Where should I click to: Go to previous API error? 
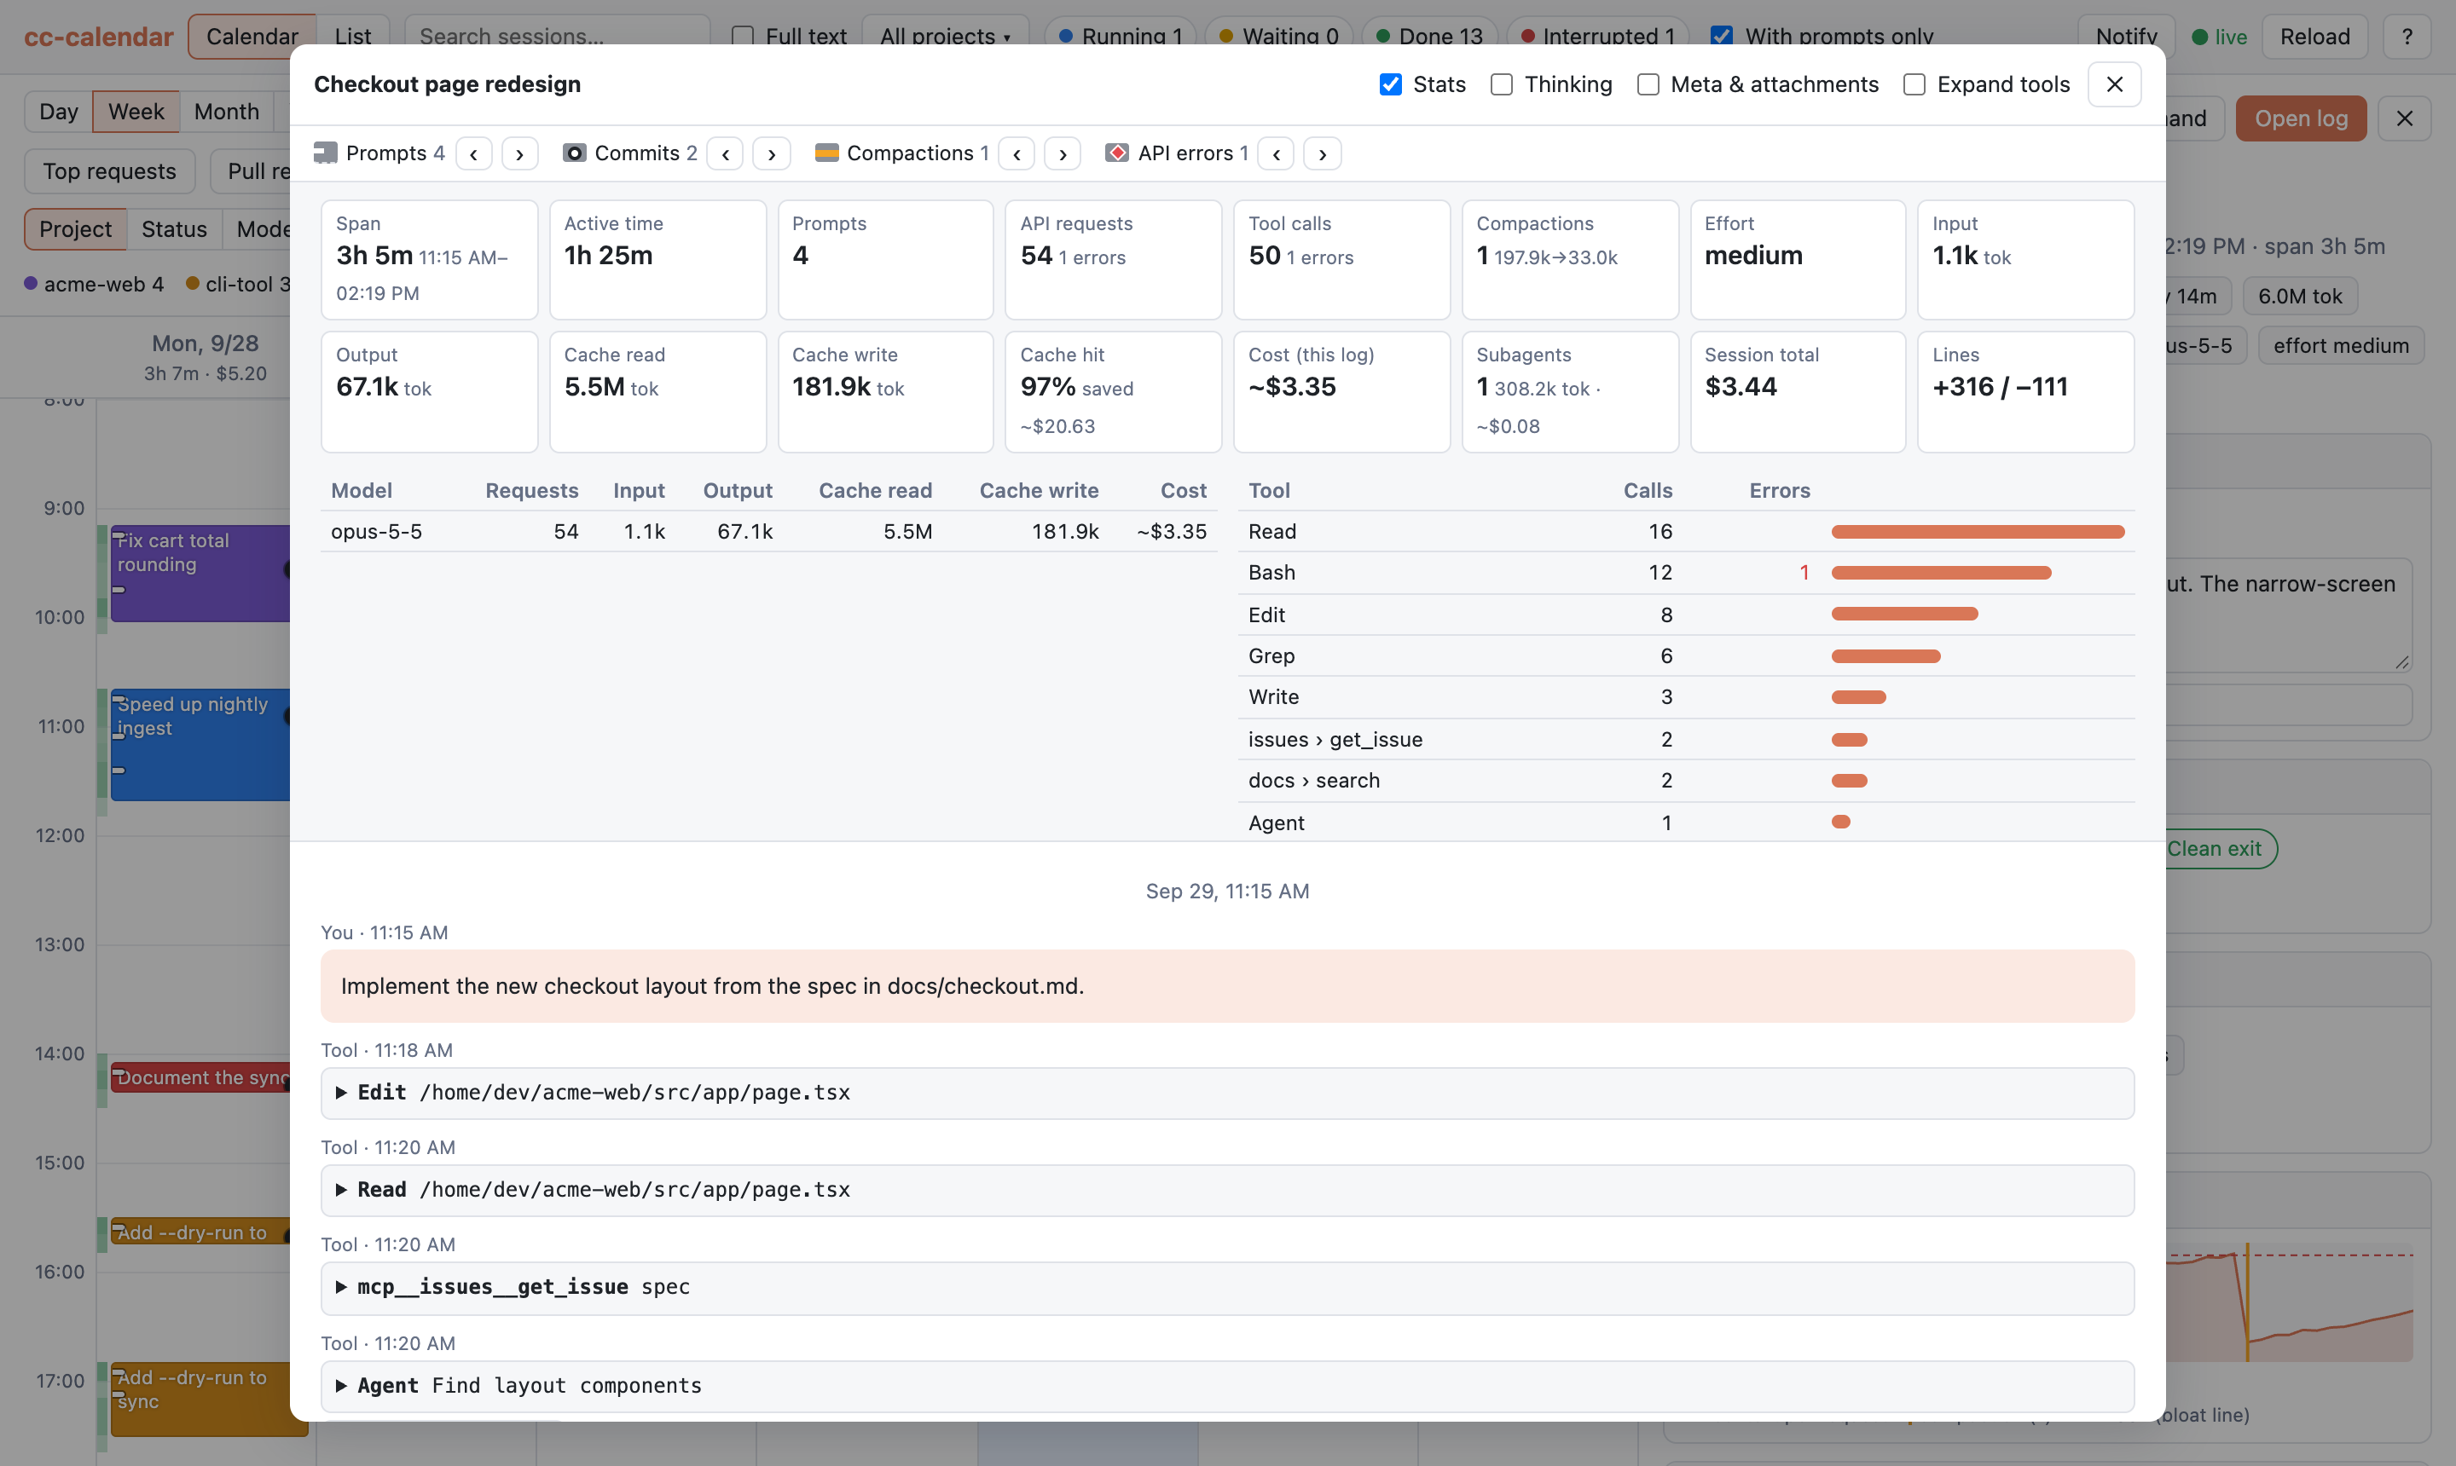tap(1277, 153)
